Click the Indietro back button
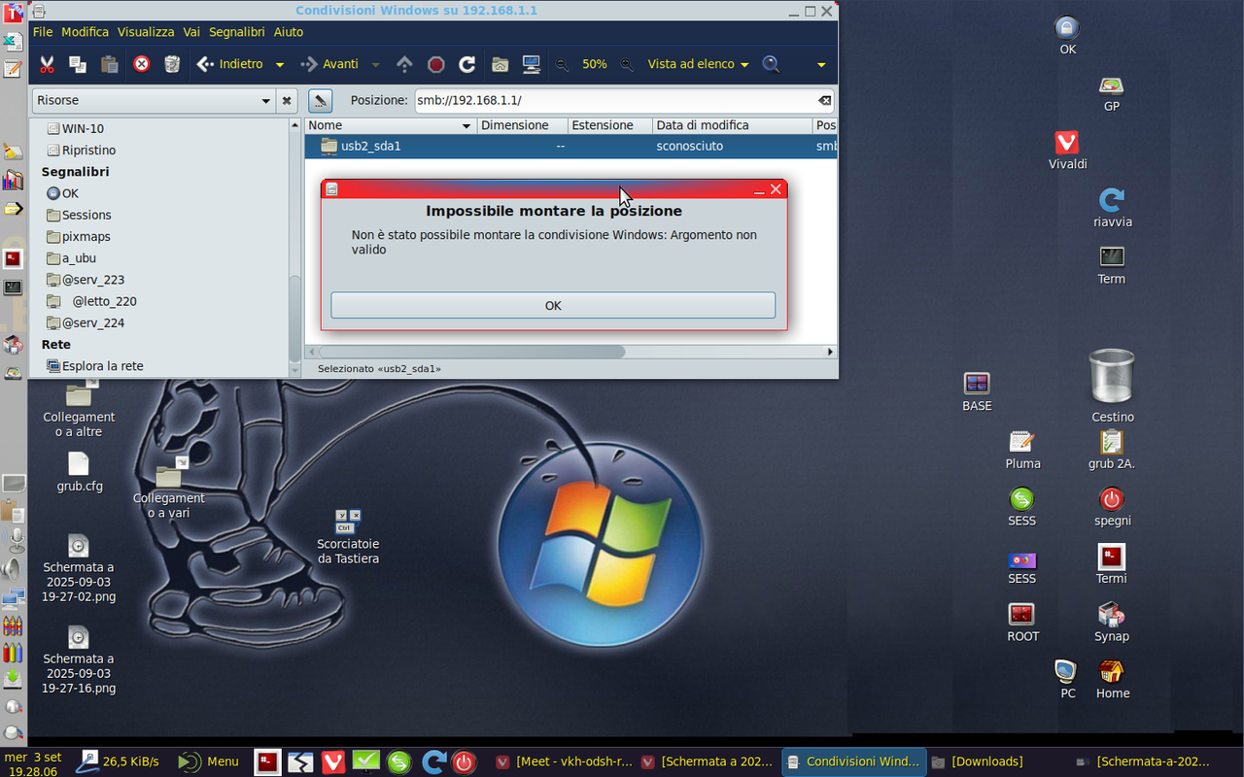 pos(230,64)
